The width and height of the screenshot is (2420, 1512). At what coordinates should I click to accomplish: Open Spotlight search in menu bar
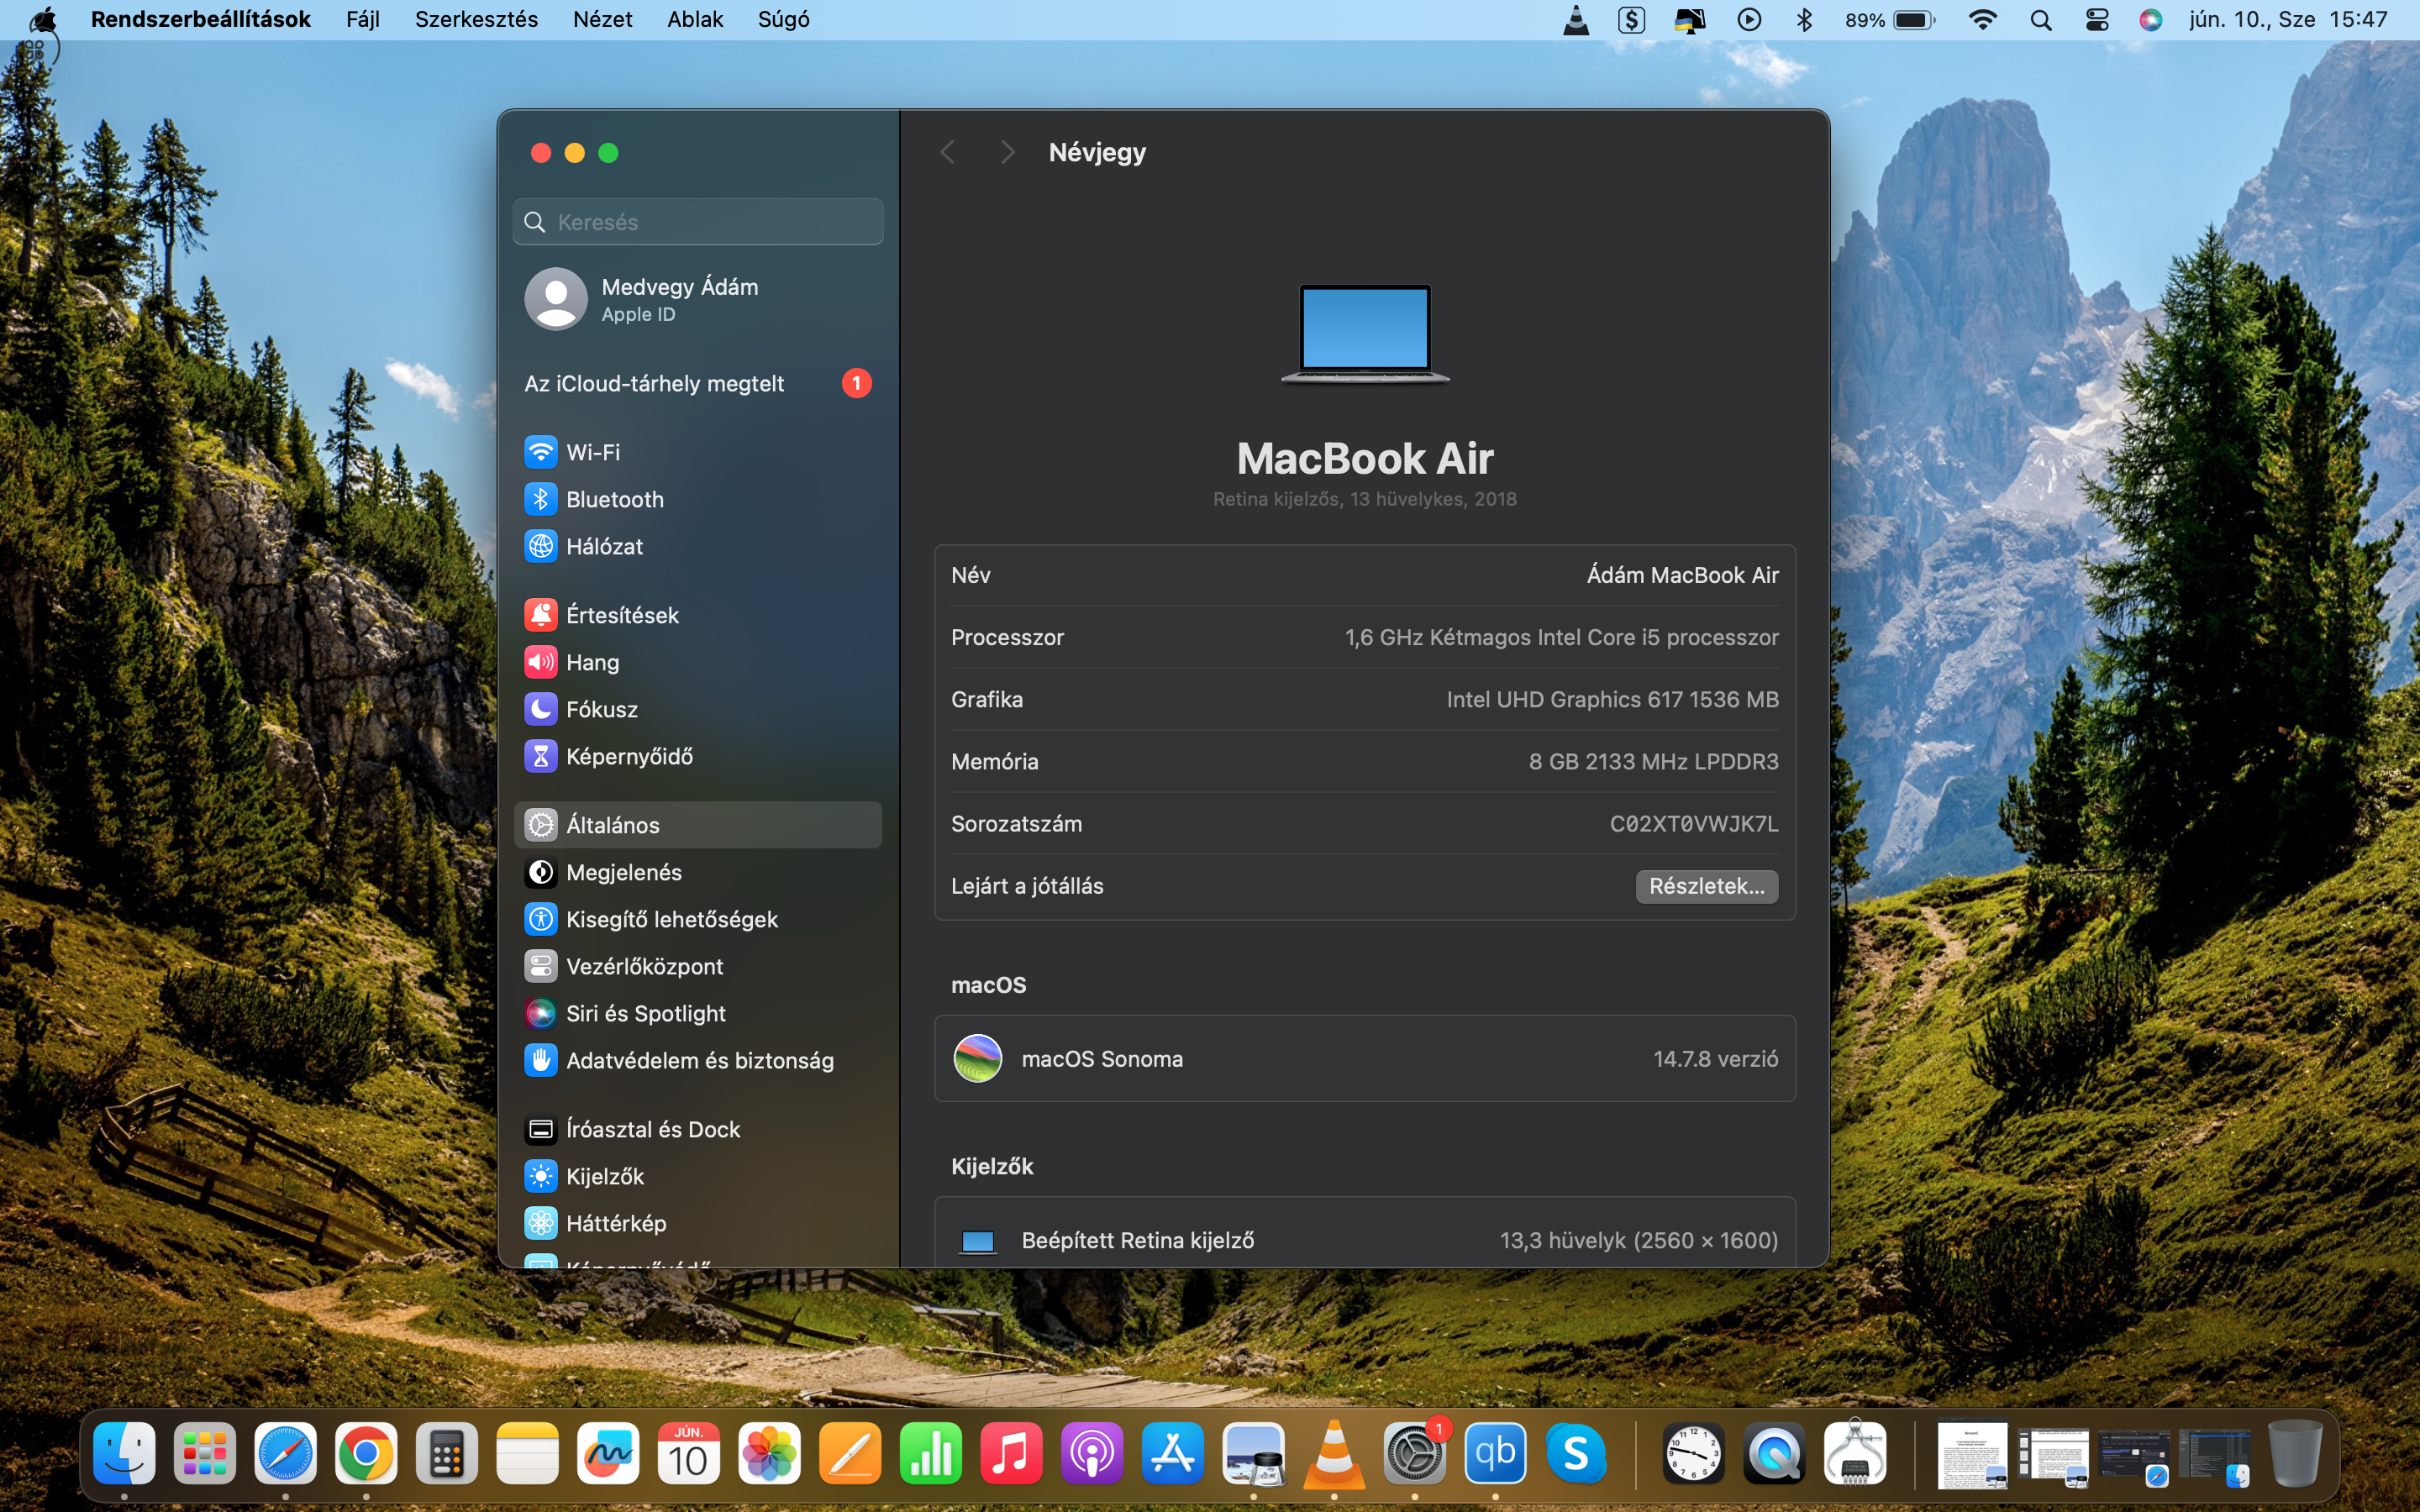[2041, 20]
